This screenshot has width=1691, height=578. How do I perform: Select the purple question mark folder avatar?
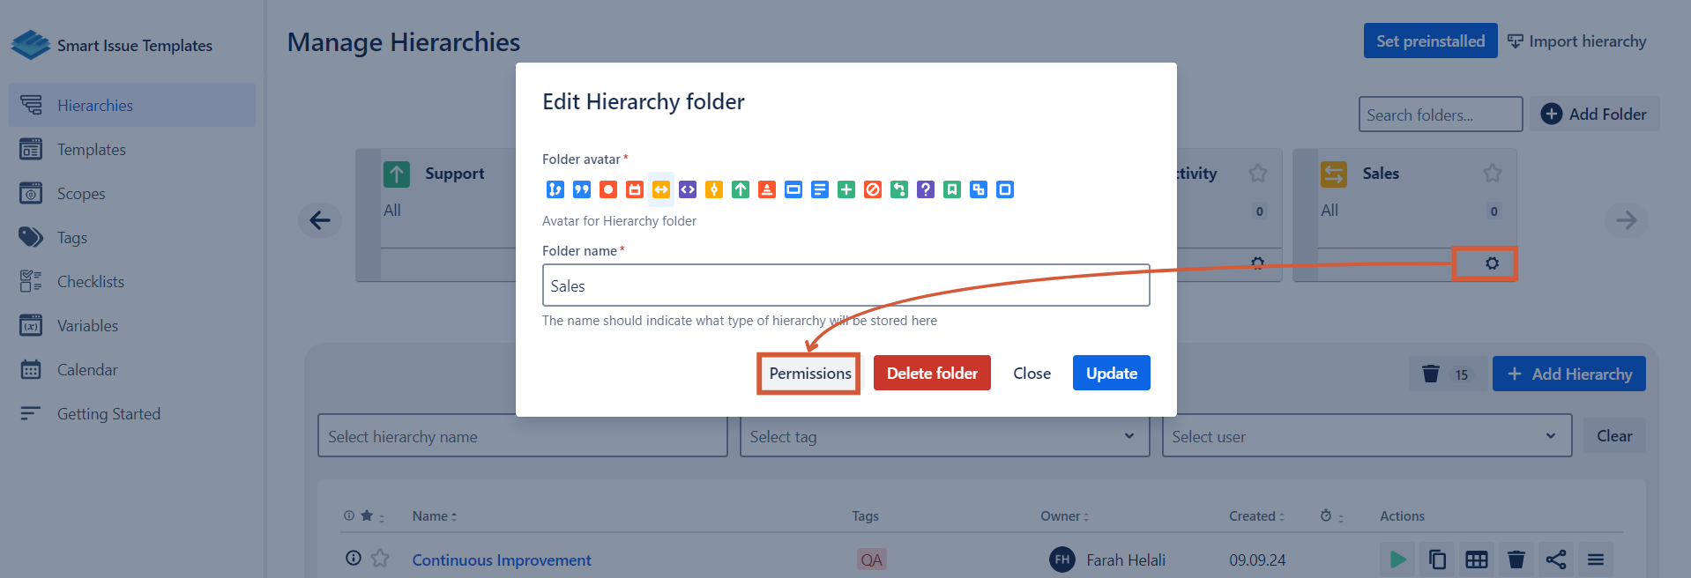pos(925,189)
